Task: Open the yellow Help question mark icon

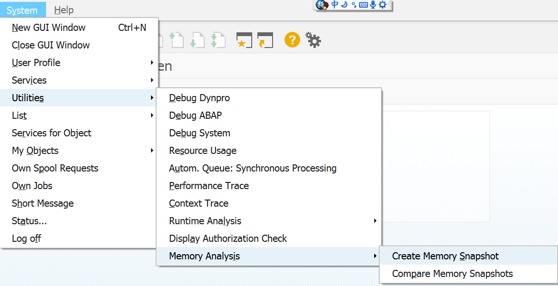Action: tap(292, 40)
